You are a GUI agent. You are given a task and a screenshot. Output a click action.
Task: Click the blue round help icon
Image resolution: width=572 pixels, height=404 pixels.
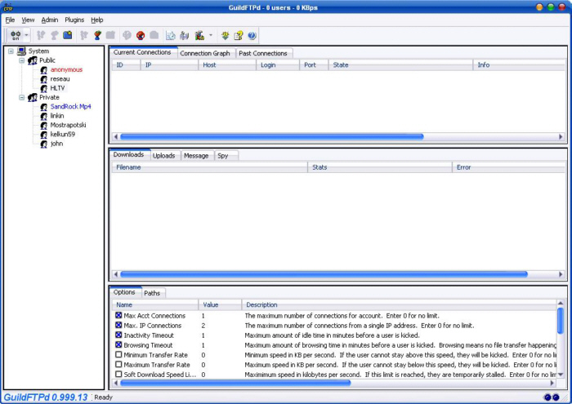(252, 35)
